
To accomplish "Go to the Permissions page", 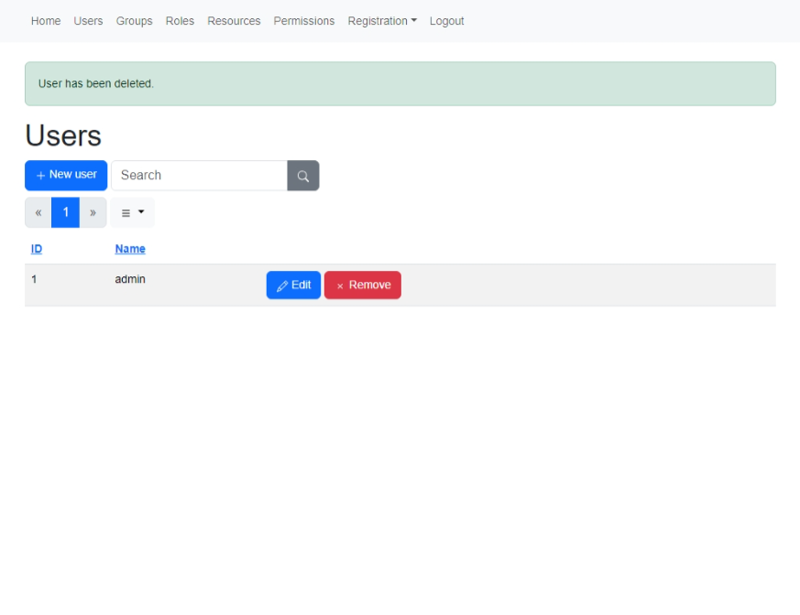I will [x=304, y=21].
